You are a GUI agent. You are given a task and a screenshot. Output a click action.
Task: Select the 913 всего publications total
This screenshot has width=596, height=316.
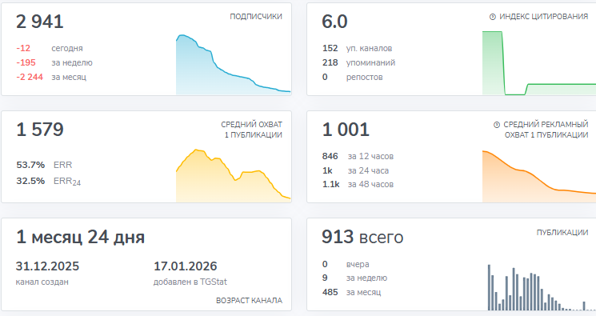362,238
